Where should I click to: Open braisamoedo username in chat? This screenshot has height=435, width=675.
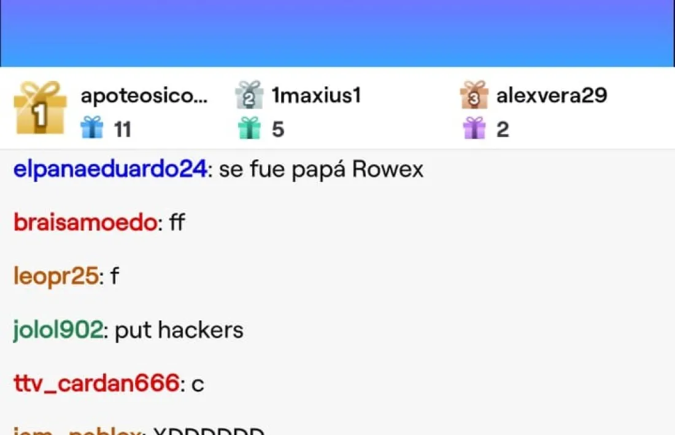[x=86, y=222]
